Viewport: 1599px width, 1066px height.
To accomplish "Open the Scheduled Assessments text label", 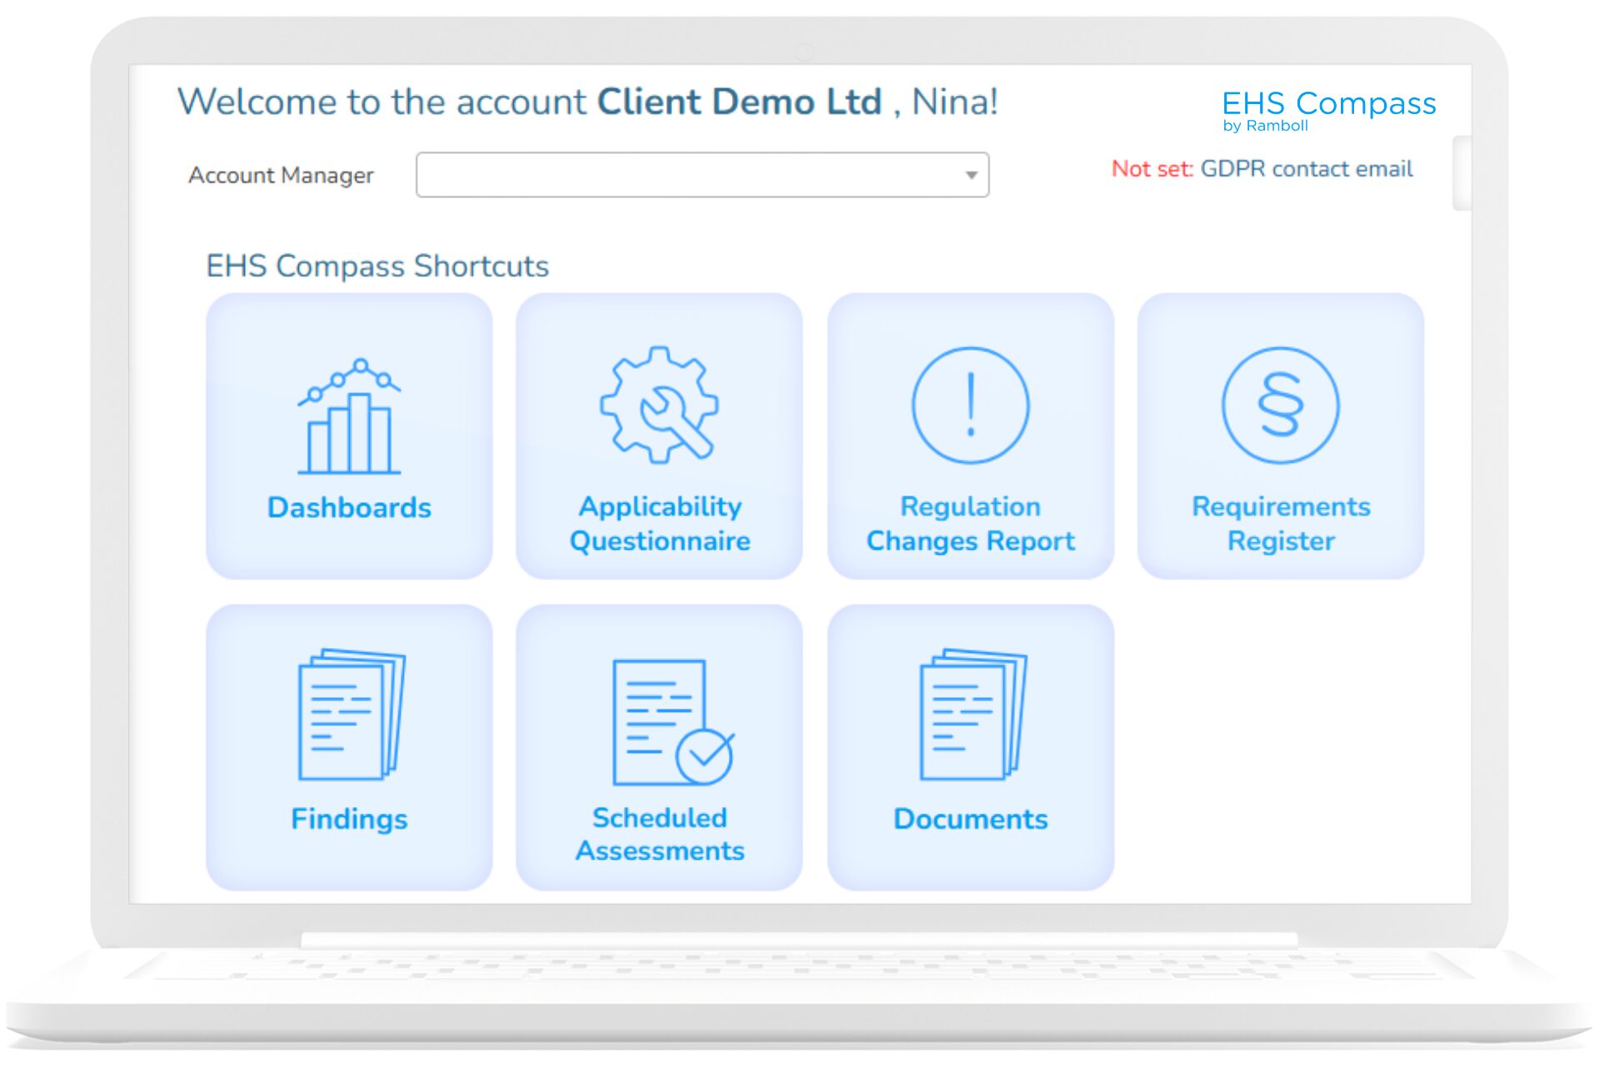I will (x=660, y=834).
